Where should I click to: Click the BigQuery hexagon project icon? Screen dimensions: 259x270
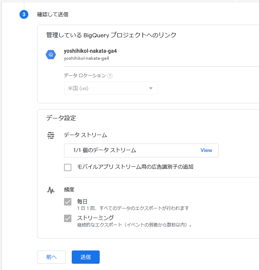pyautogui.click(x=51, y=55)
